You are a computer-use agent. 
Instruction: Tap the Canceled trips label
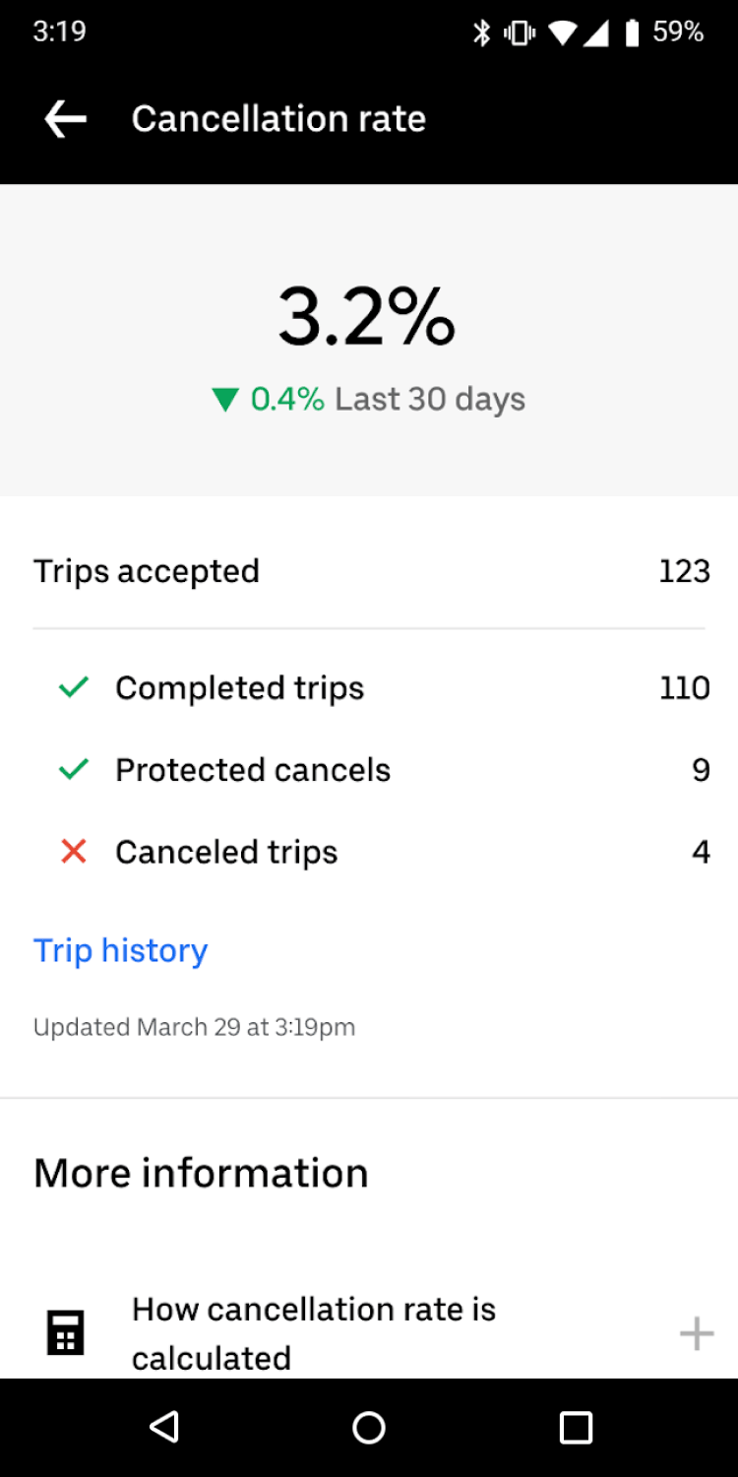[x=226, y=852]
